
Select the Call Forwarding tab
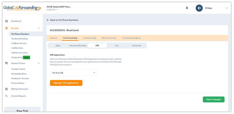tap(70, 38)
